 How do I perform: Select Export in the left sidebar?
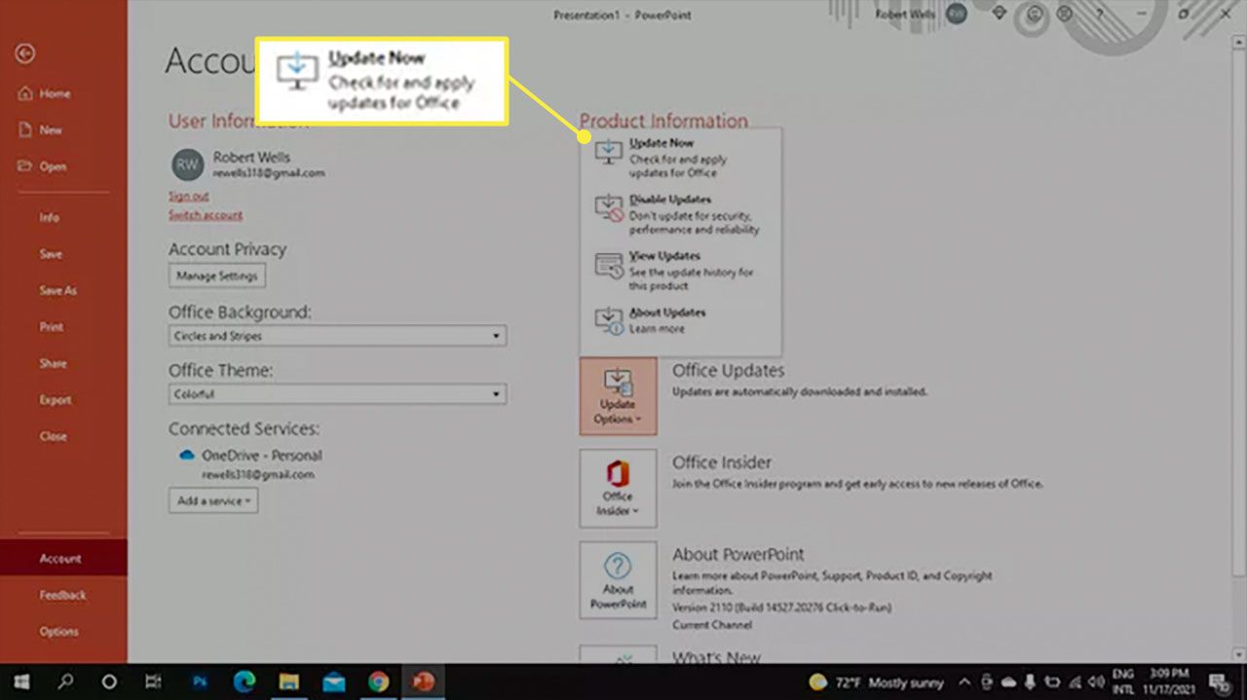pyautogui.click(x=56, y=400)
